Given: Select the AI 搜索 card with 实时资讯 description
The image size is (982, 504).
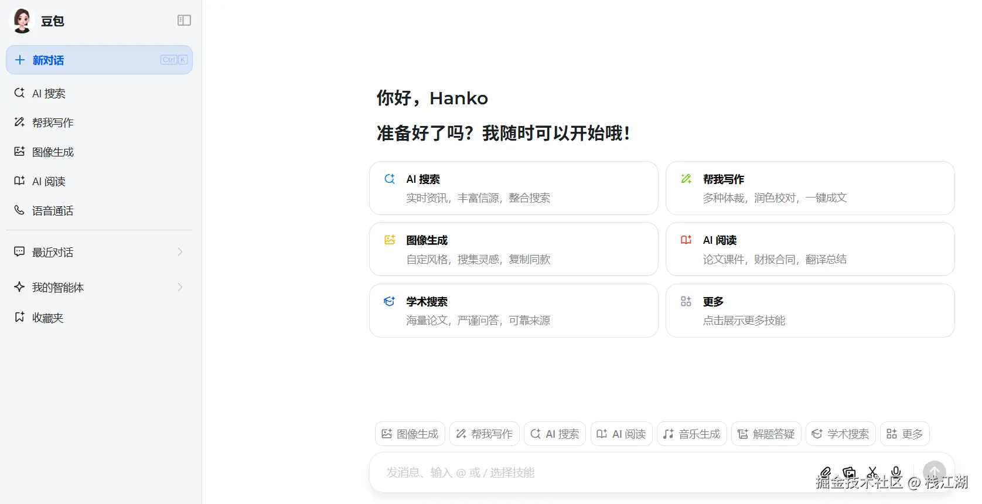Looking at the screenshot, I should pyautogui.click(x=514, y=188).
